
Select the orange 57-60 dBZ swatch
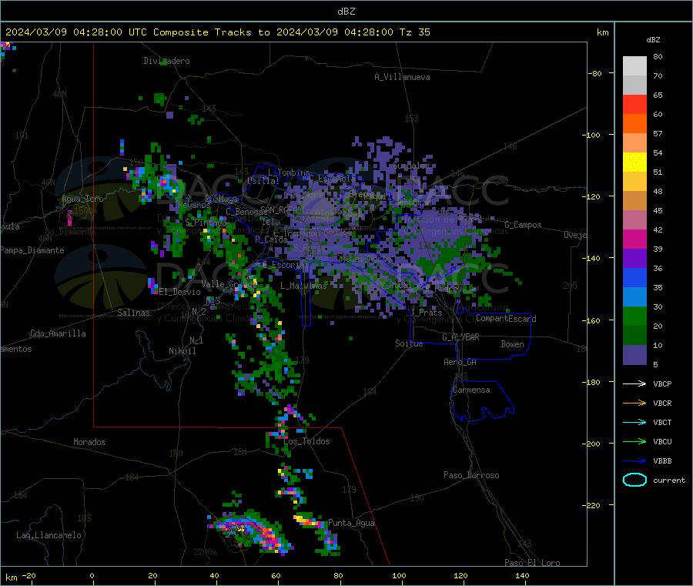(634, 124)
